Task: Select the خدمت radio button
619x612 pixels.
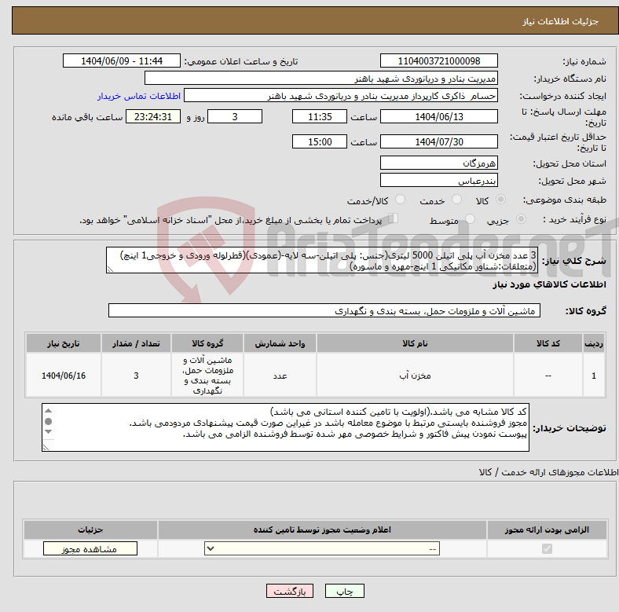Action: click(456, 200)
